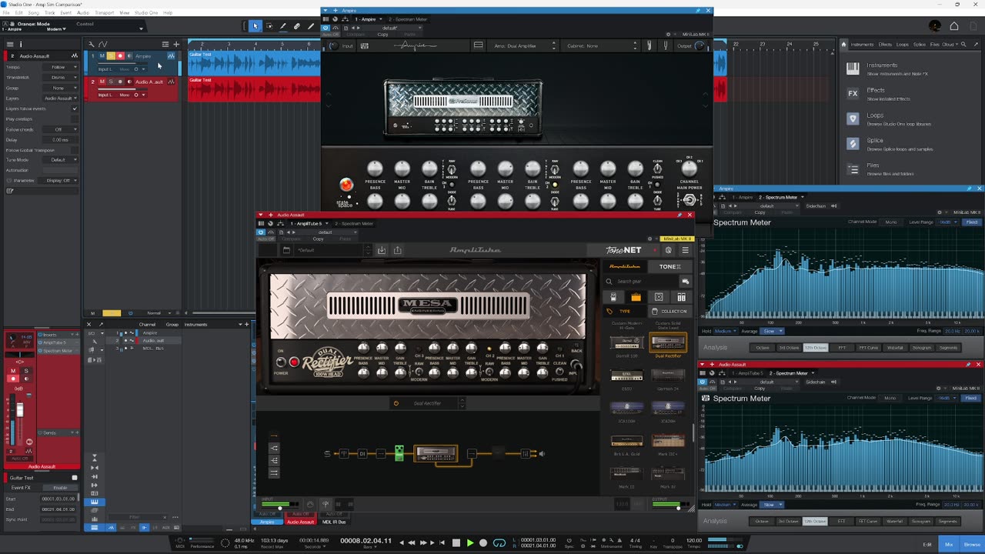Open the Follow chords Off dropdown
Viewport: 985px width, 554px height.
(x=62, y=129)
